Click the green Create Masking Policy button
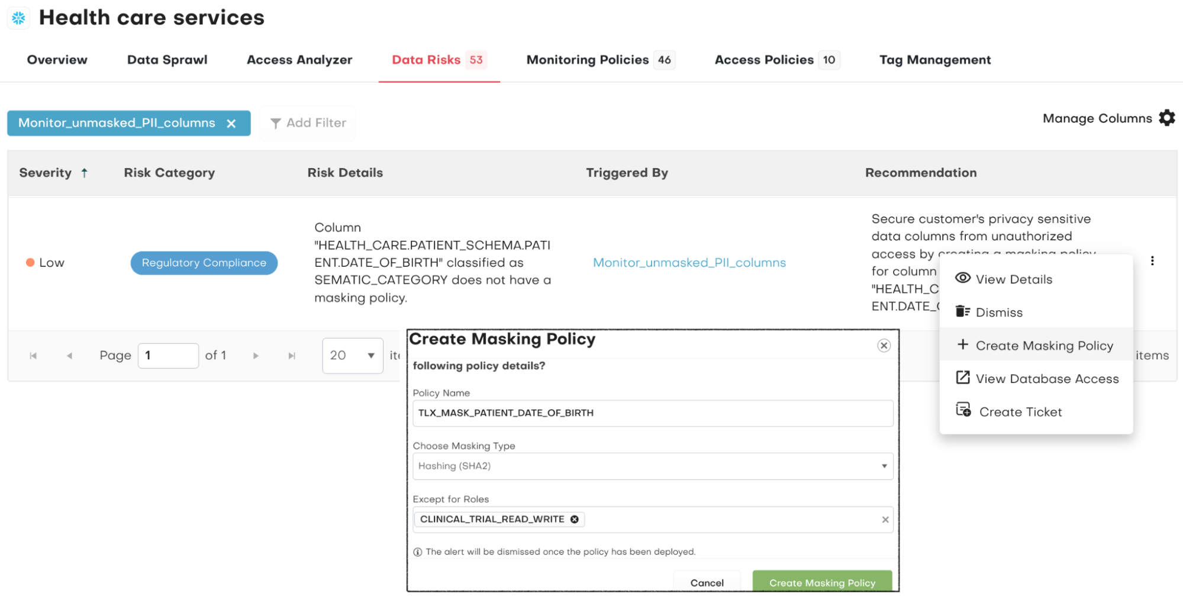1183x596 pixels. click(x=822, y=582)
